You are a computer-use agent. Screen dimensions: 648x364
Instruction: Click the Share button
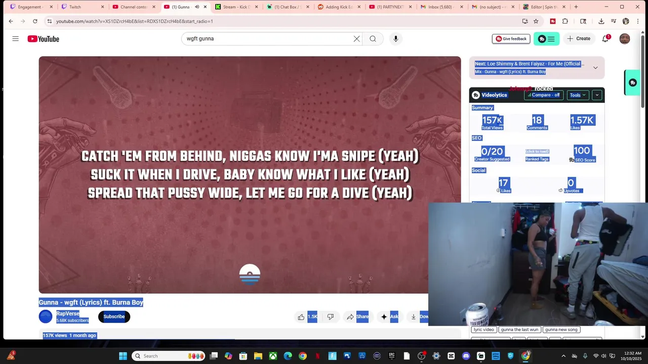click(x=357, y=317)
